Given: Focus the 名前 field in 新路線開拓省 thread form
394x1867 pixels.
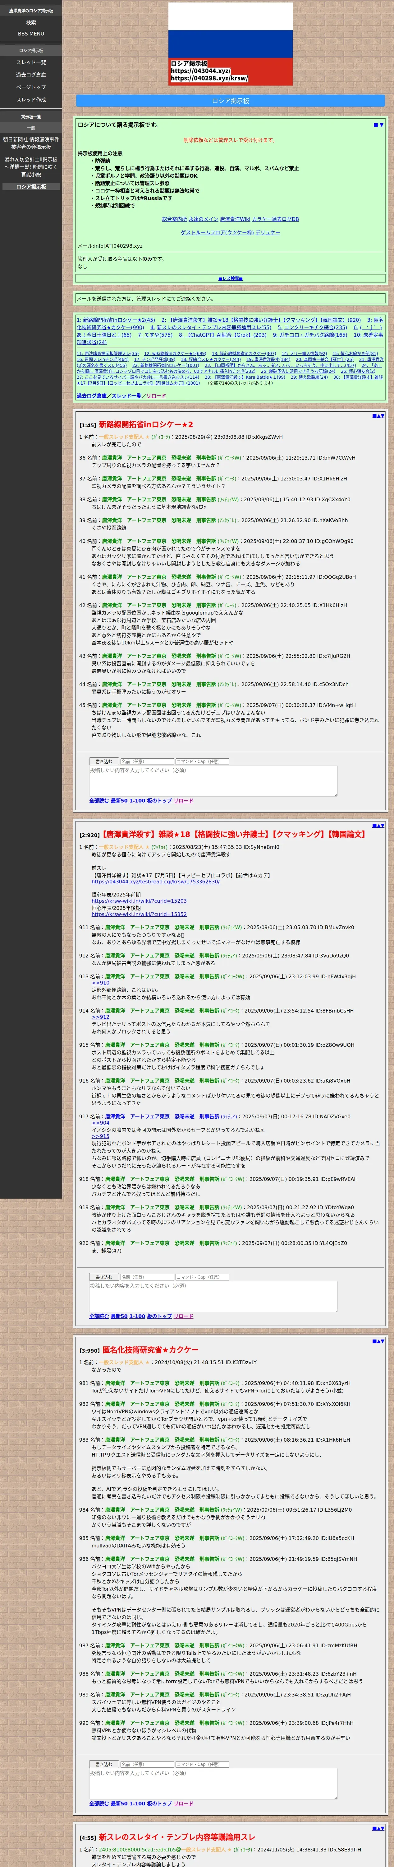Looking at the screenshot, I should 146,762.
